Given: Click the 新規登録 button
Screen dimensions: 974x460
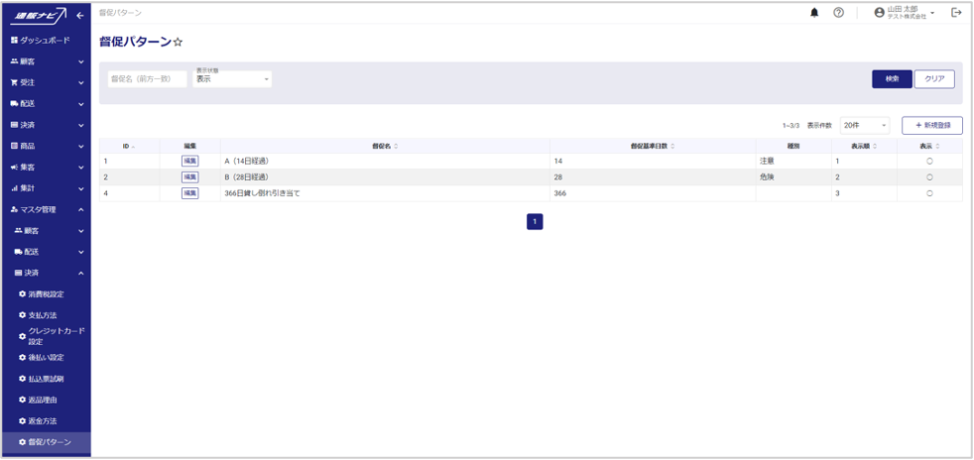Looking at the screenshot, I should [931, 126].
